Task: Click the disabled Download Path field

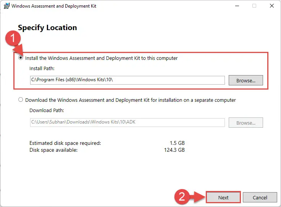Action: pyautogui.click(x=127, y=122)
